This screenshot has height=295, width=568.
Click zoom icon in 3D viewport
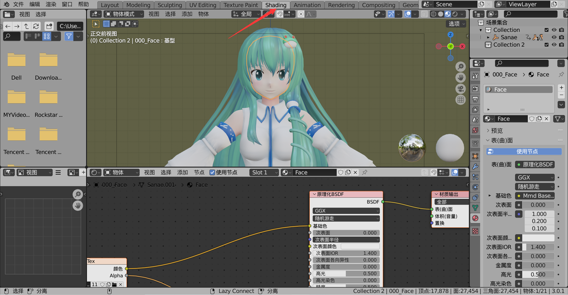[460, 67]
